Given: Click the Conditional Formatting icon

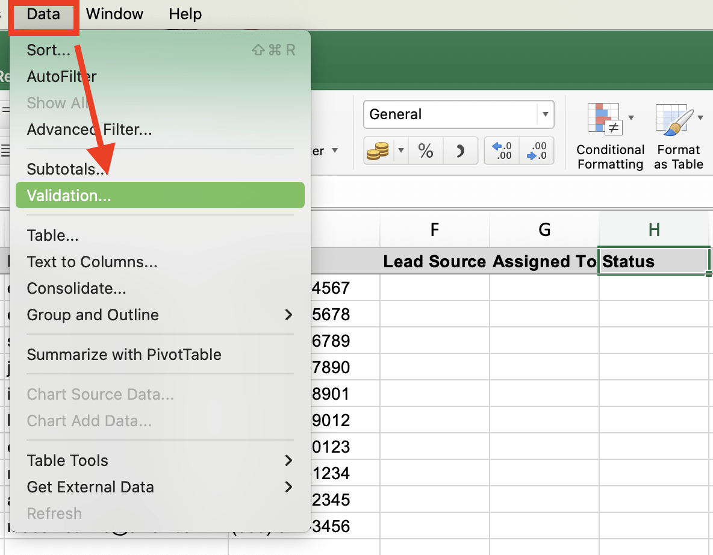Looking at the screenshot, I should click(605, 119).
